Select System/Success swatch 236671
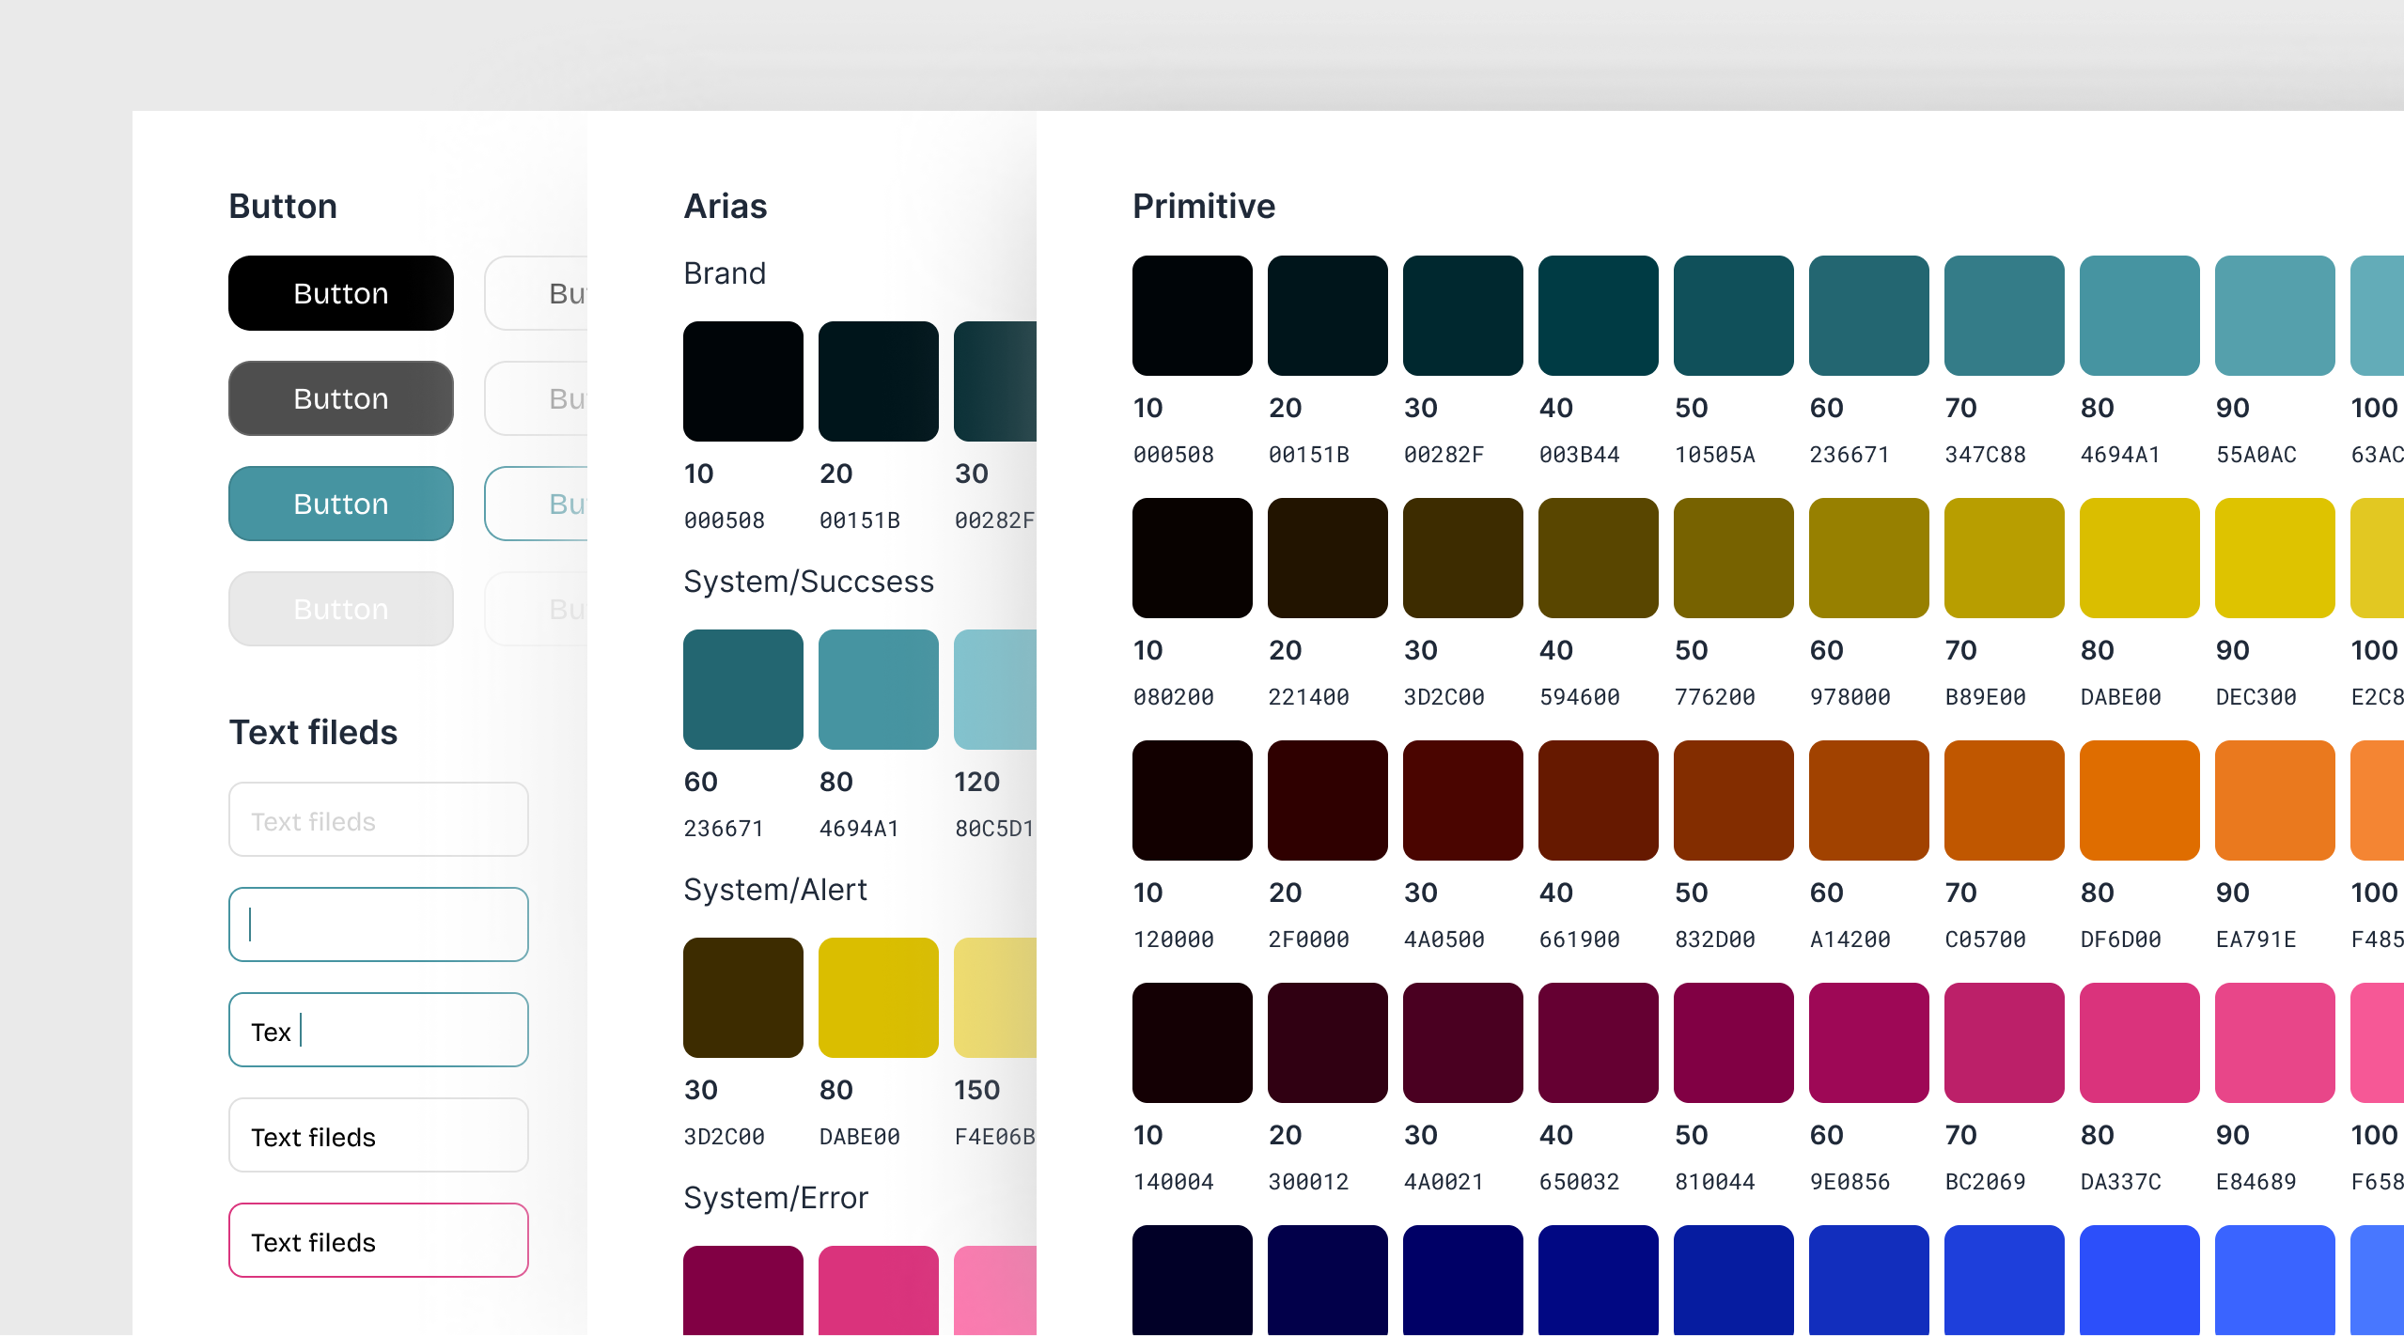This screenshot has height=1336, width=2404. click(x=742, y=690)
